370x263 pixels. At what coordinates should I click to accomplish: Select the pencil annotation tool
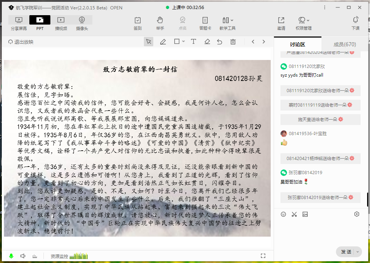(x=163, y=42)
